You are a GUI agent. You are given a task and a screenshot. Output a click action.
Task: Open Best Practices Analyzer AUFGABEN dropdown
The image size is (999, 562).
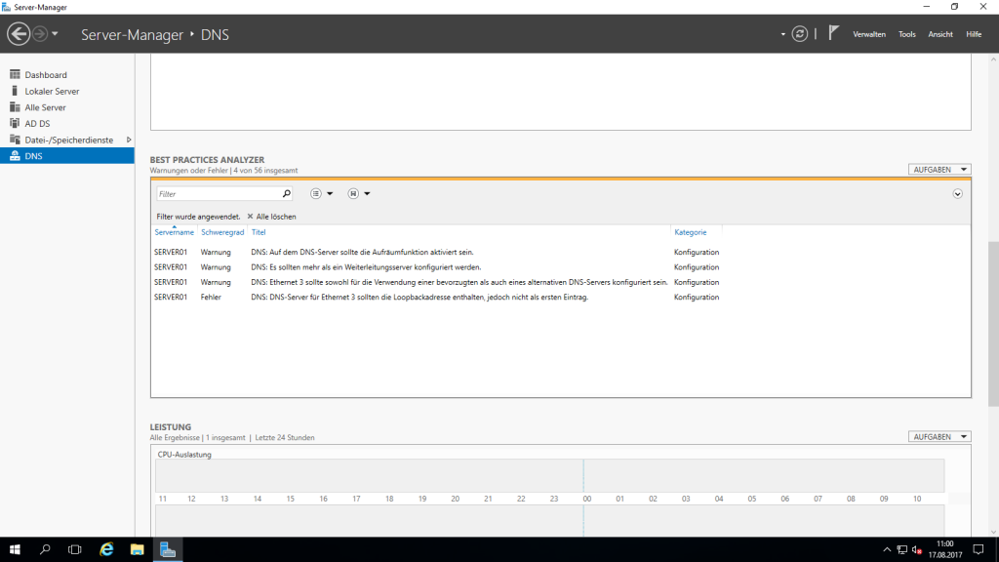pyautogui.click(x=939, y=170)
